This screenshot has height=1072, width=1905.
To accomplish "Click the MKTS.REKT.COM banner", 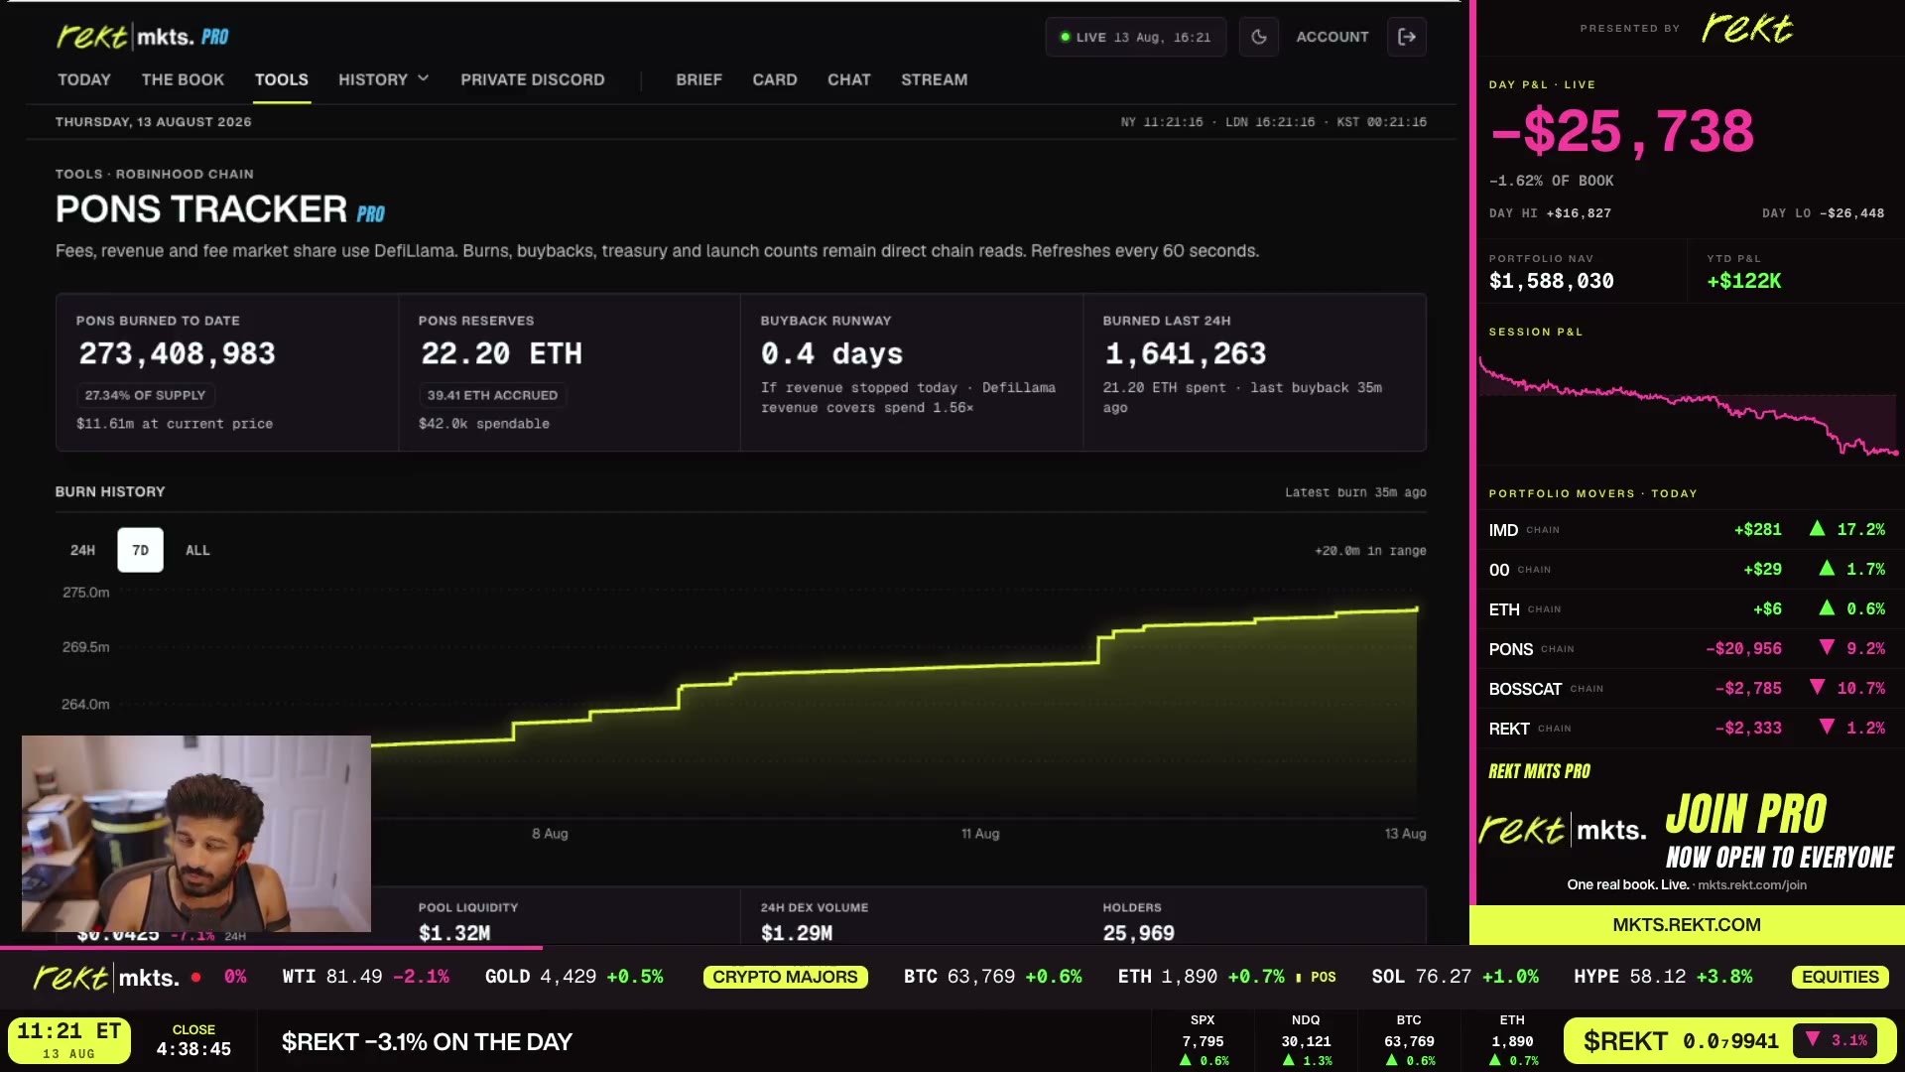I will tap(1687, 924).
